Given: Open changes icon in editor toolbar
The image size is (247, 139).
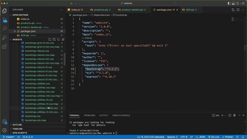Looking at the screenshot, I should tap(233, 10).
